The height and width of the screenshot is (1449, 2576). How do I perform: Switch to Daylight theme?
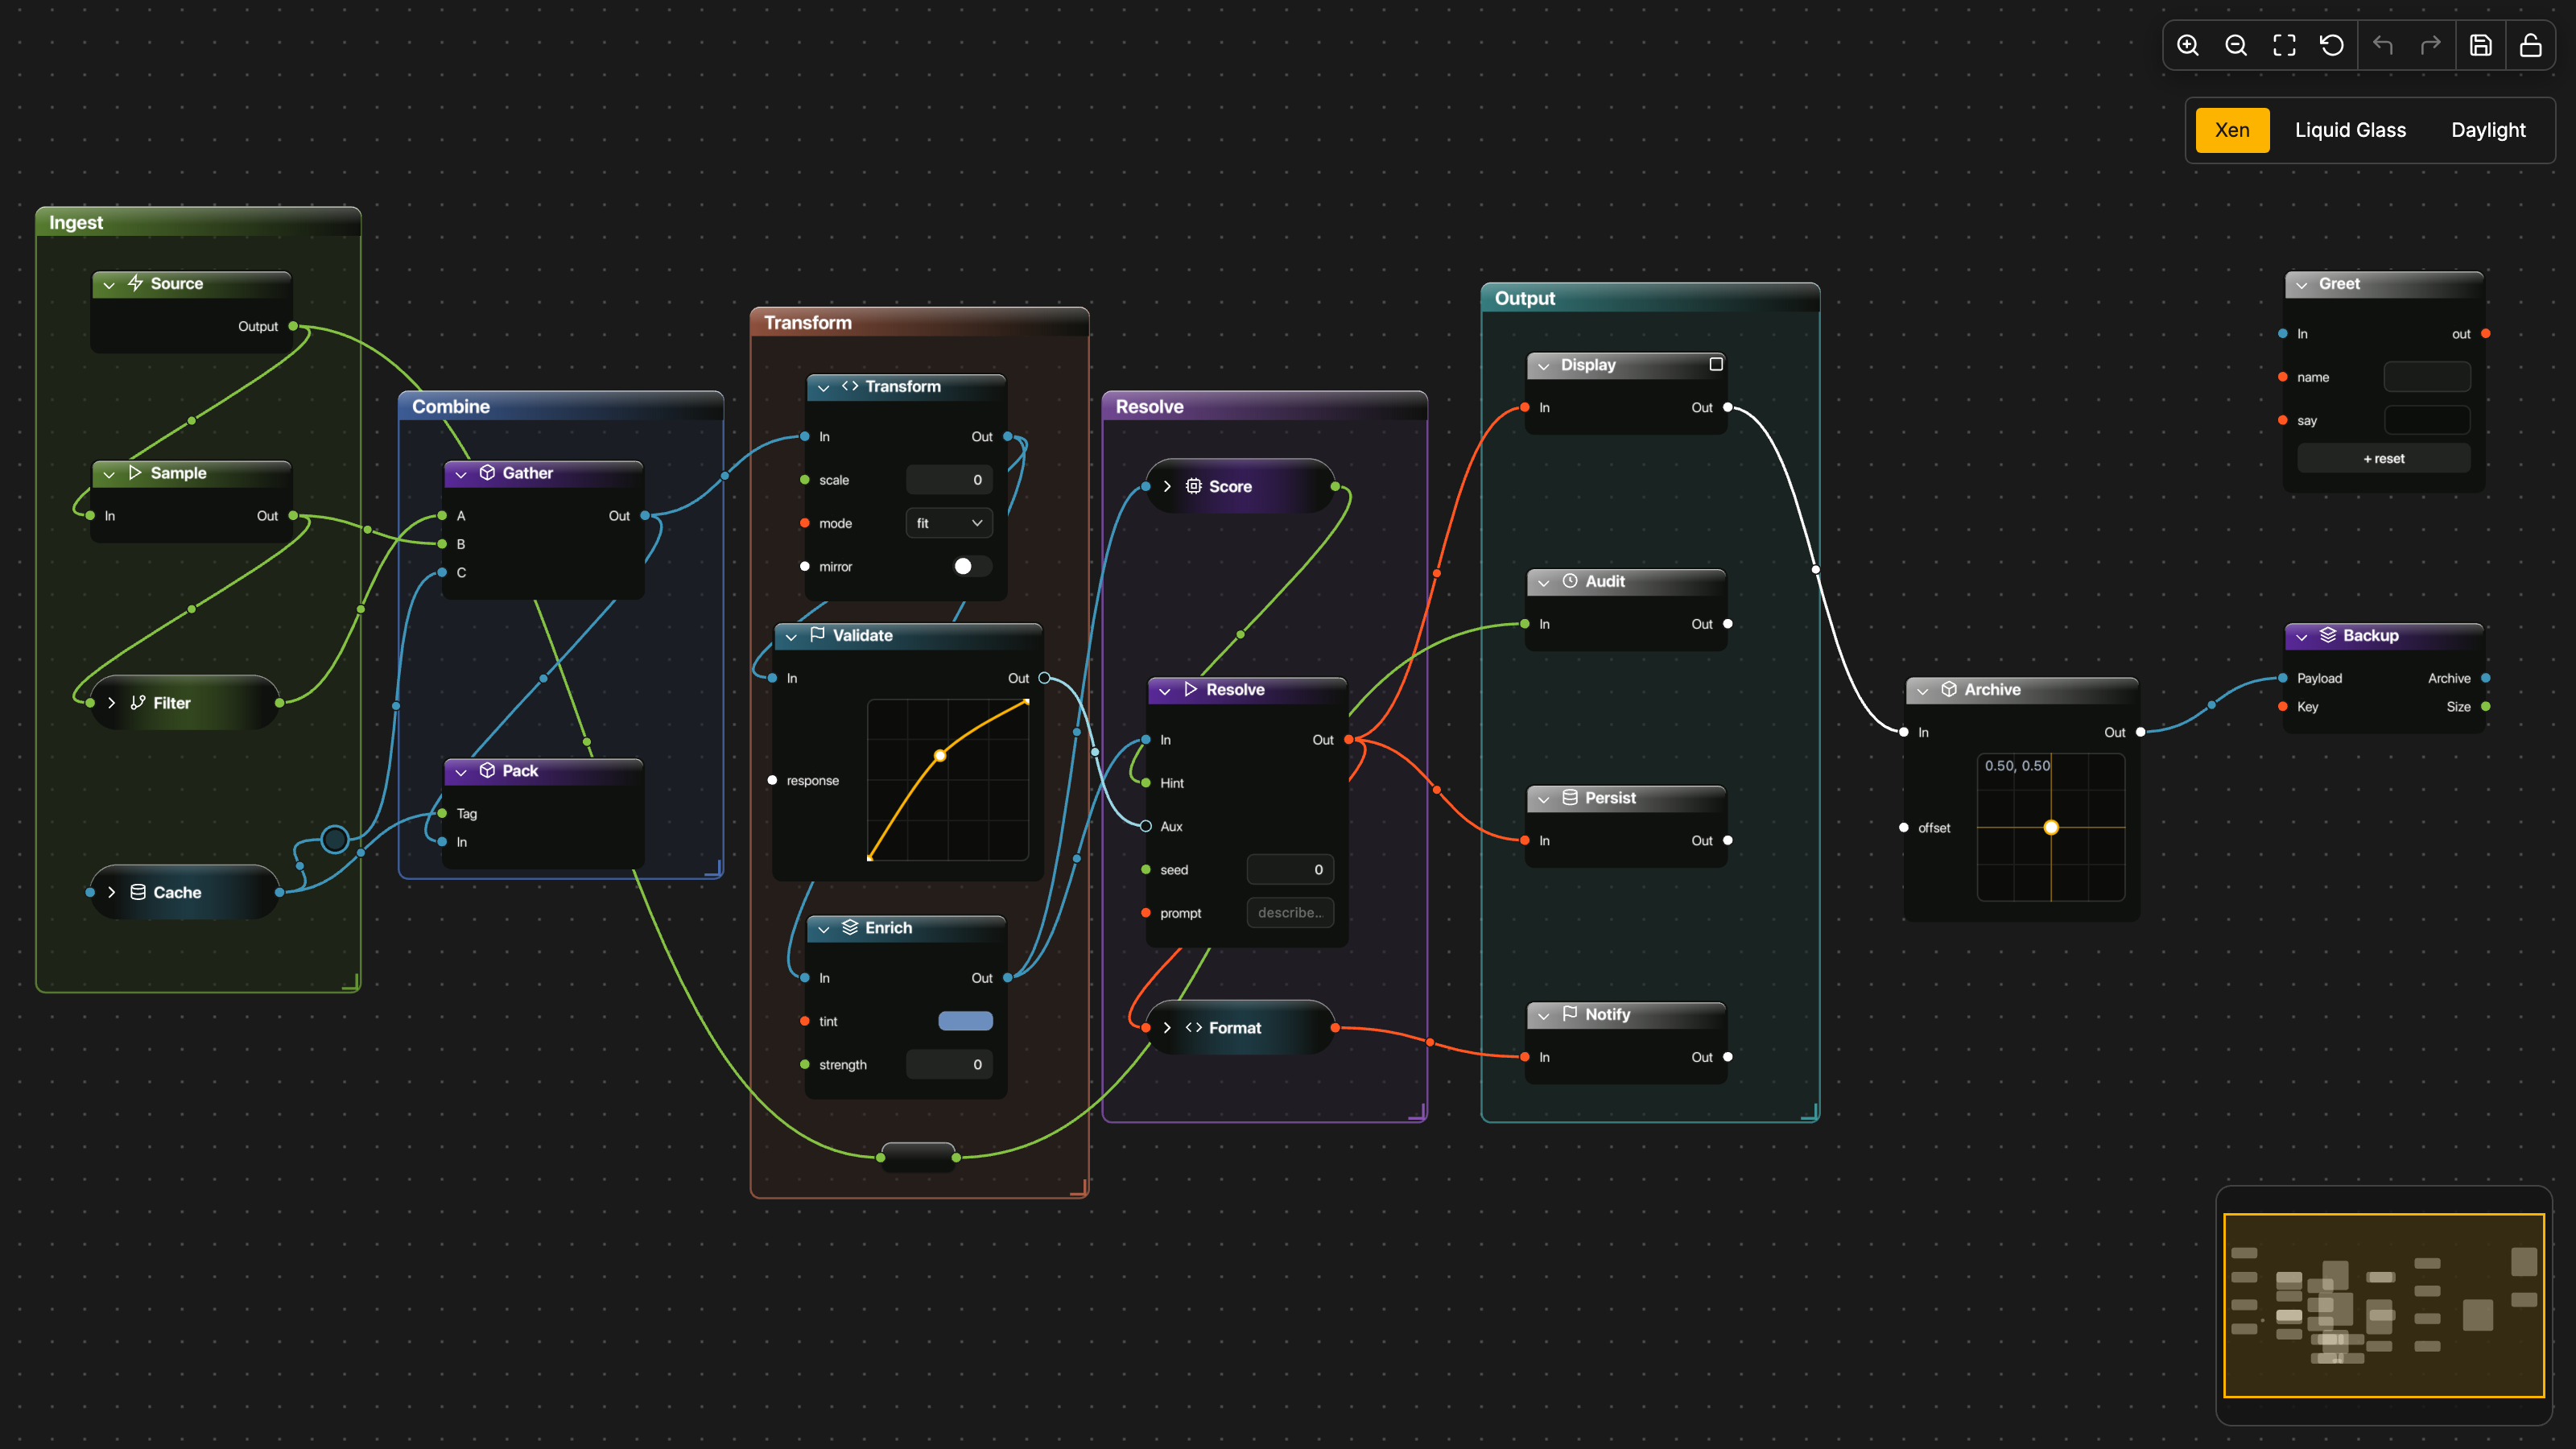pyautogui.click(x=2488, y=130)
